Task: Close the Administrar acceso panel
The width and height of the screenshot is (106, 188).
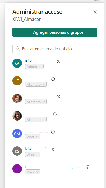Action: [x=95, y=12]
